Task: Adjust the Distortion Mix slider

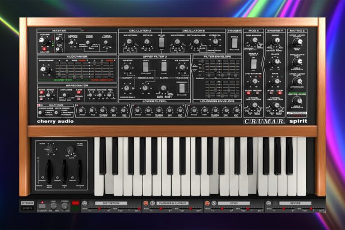Action: point(129,209)
